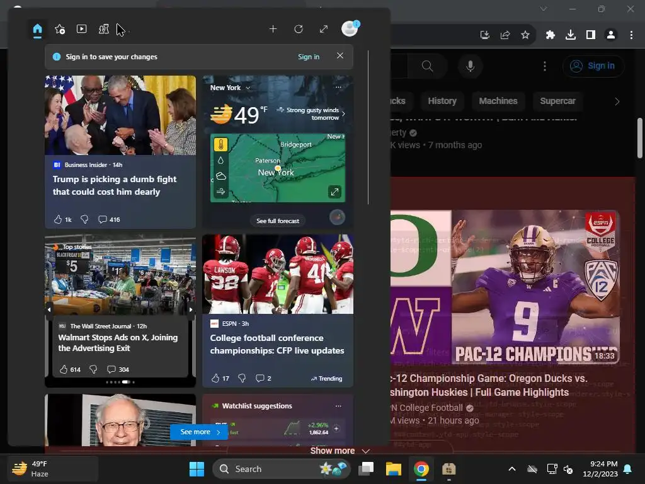Image resolution: width=645 pixels, height=484 pixels.
Task: Open 'Walmart Stops Ads on X' headline
Action: tap(118, 342)
